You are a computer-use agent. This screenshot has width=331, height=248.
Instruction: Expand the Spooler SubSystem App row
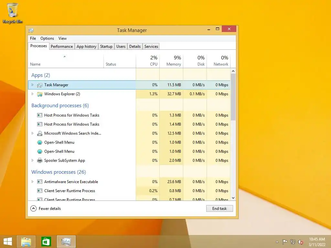tap(32, 160)
